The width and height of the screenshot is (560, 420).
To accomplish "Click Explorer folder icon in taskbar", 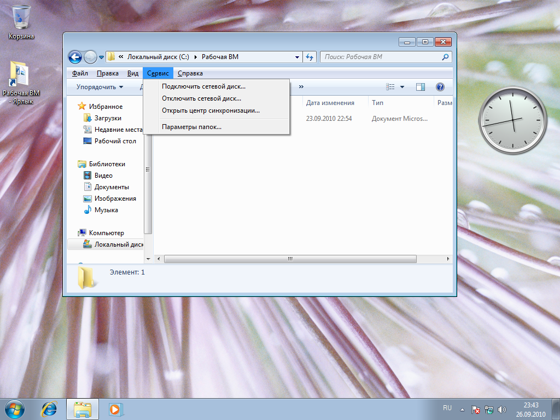I will pyautogui.click(x=83, y=409).
